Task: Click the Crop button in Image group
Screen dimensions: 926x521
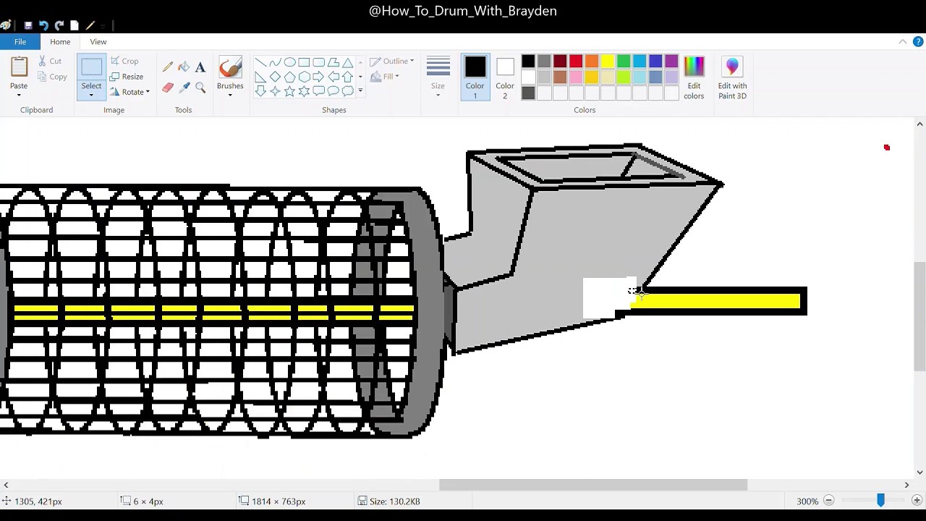Action: [x=124, y=61]
